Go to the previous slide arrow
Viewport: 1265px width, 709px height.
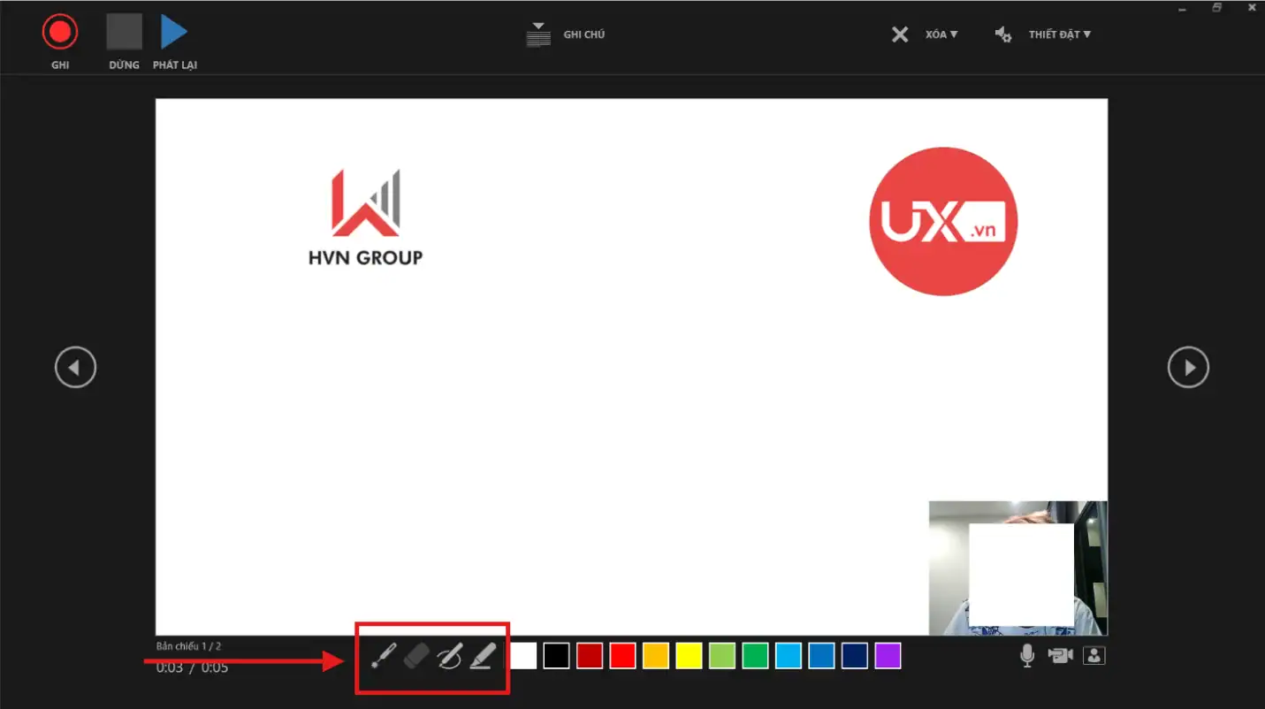pos(75,367)
